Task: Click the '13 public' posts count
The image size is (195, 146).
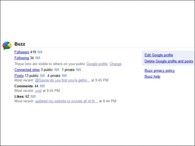Action: [x=32, y=76]
